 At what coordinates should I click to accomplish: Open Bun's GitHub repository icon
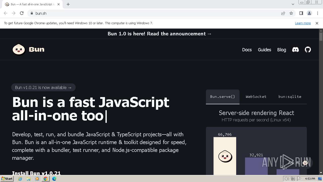point(308,50)
